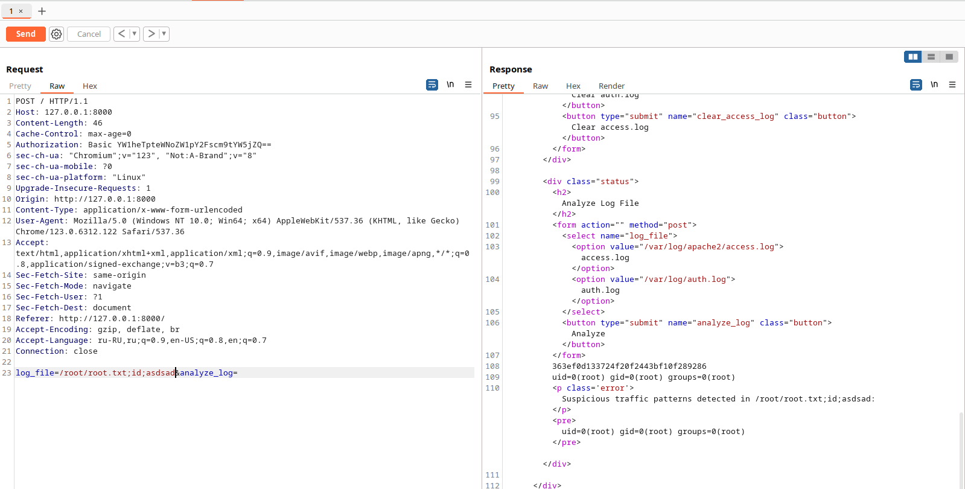
Task: Open the Response Render tab
Action: [x=611, y=86]
